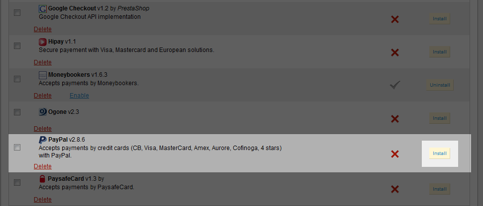Toggle the PaysafeCard checkbox
Screen dimensions: 483x206
pyautogui.click(x=17, y=182)
